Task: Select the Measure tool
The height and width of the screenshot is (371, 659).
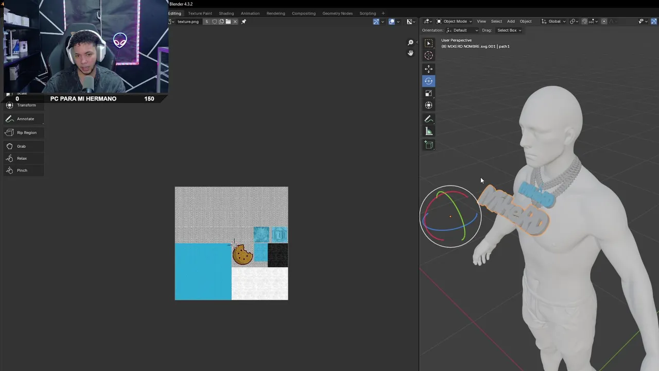Action: [x=428, y=131]
